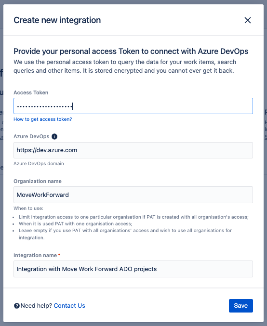
Task: Close the Create new integration dialog
Action: (x=247, y=20)
